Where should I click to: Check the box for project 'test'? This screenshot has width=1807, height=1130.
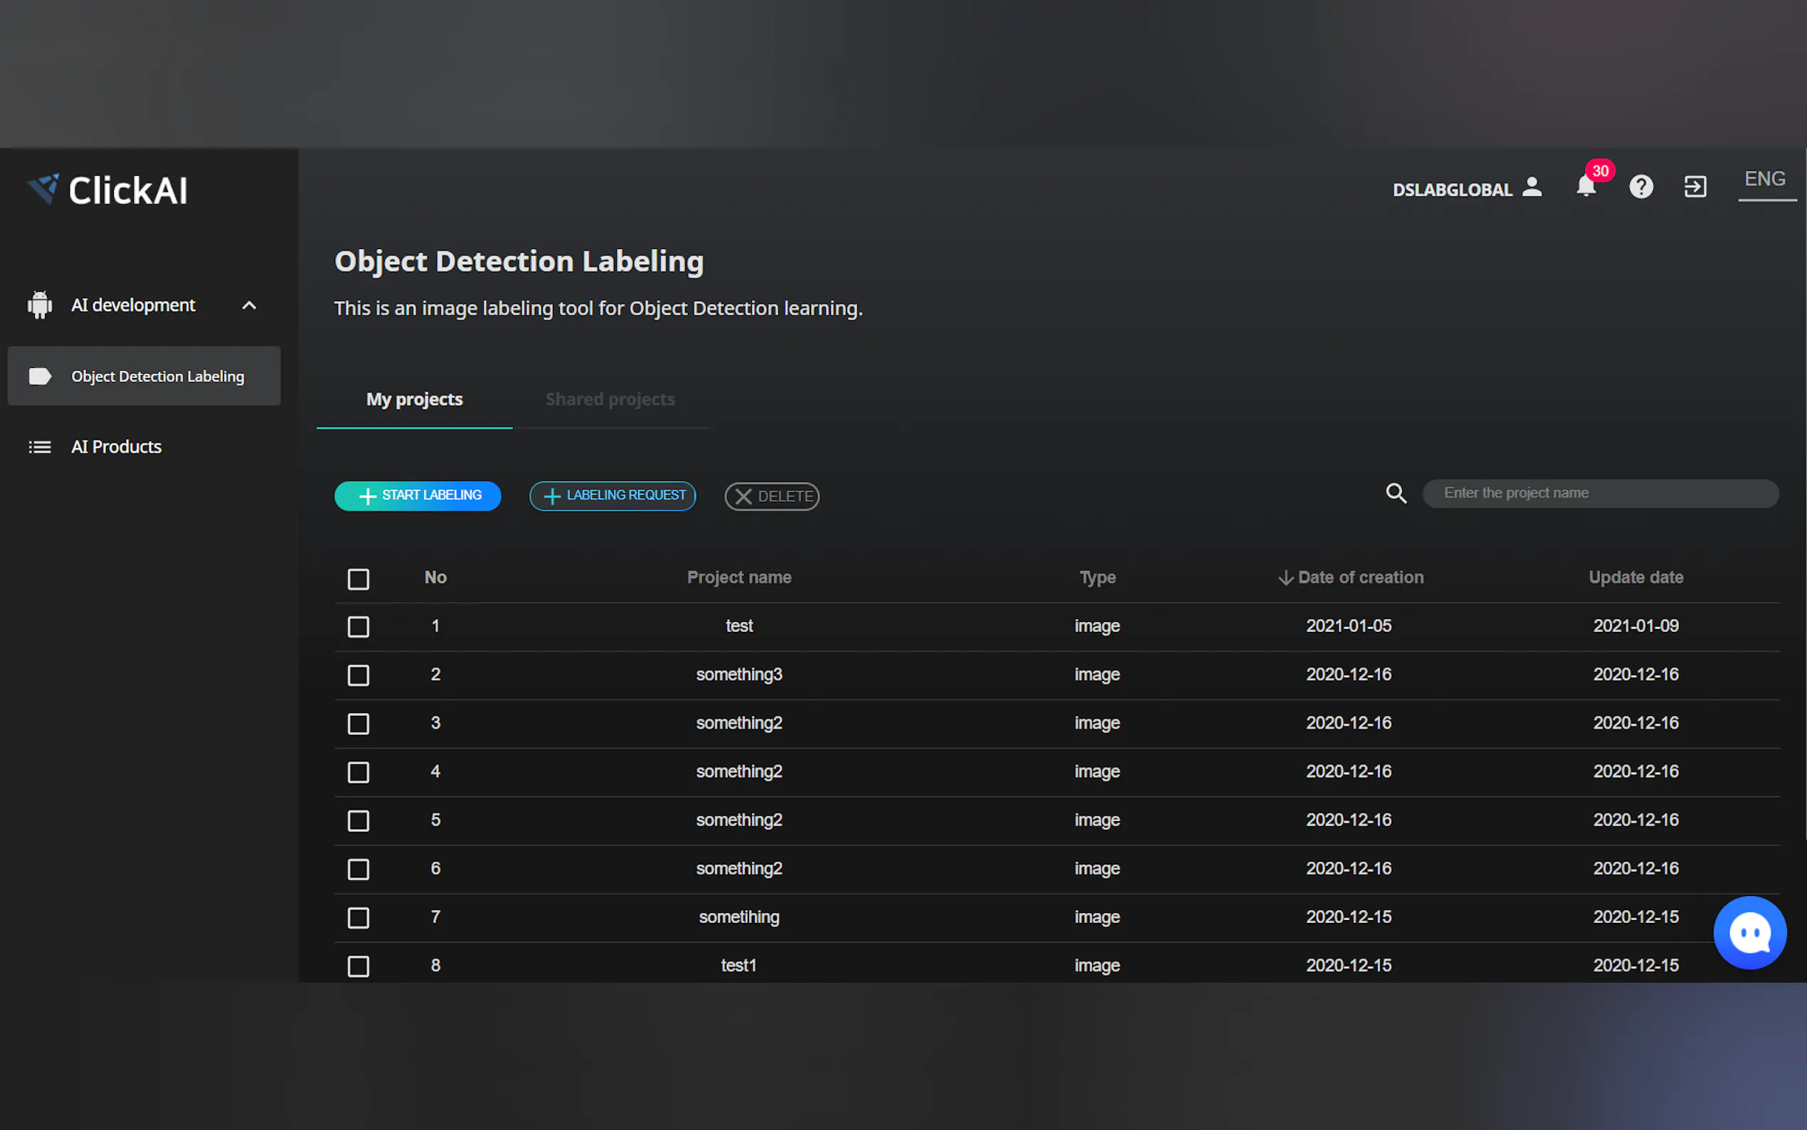pos(359,626)
